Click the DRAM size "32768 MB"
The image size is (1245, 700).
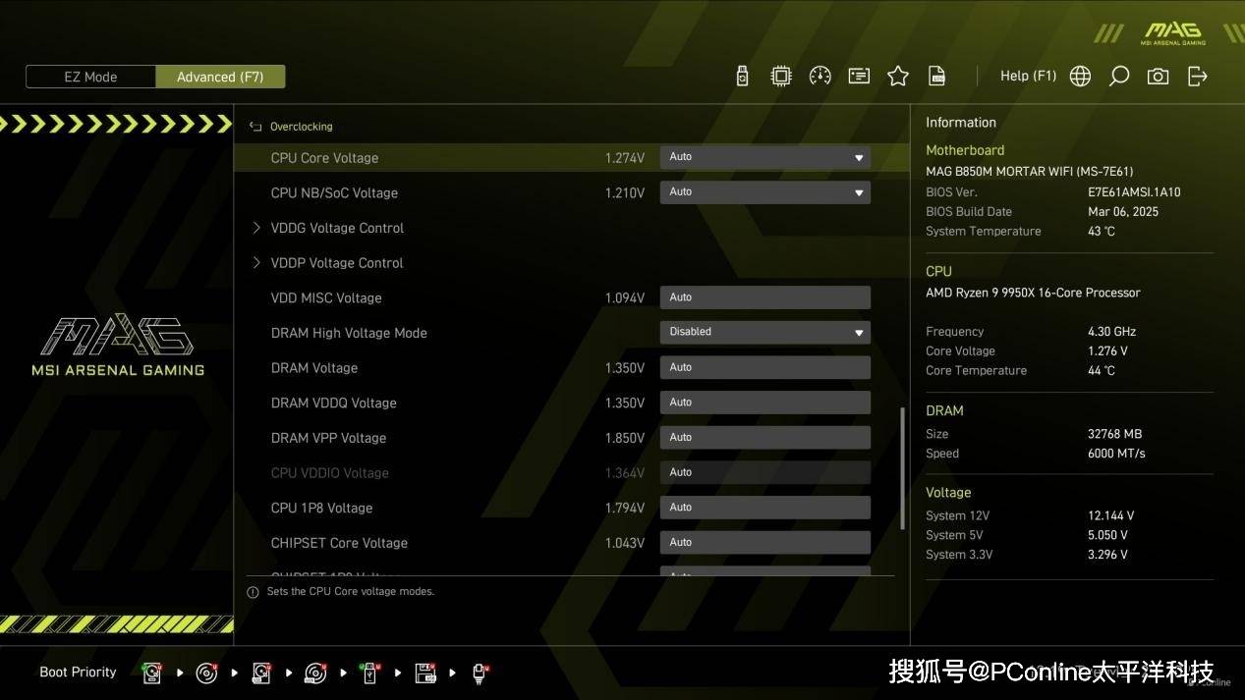[x=1114, y=434]
